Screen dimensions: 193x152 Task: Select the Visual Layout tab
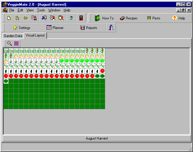click(35, 36)
